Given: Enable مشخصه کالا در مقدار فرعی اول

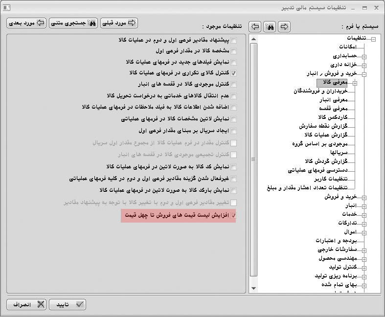Looking at the screenshot, I should pos(234,51).
